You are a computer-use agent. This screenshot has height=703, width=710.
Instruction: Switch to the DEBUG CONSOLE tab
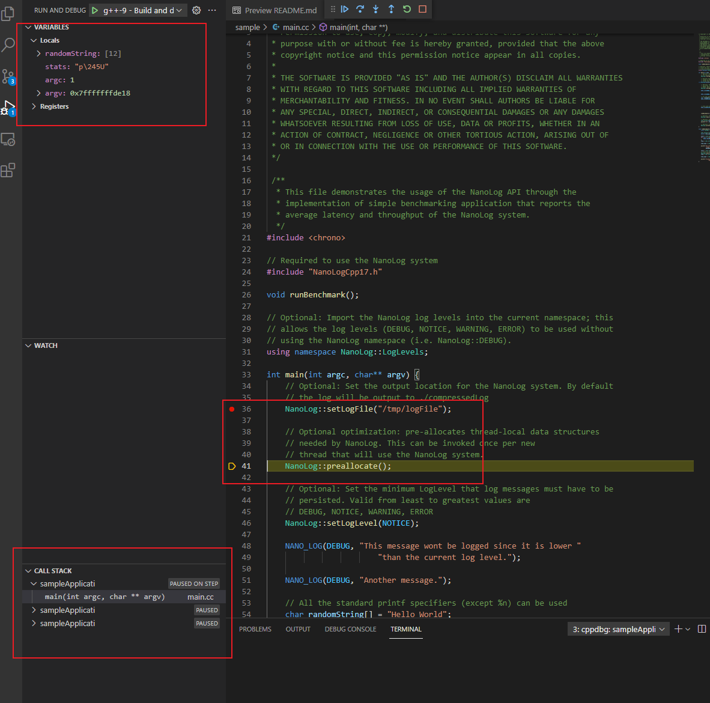(350, 629)
